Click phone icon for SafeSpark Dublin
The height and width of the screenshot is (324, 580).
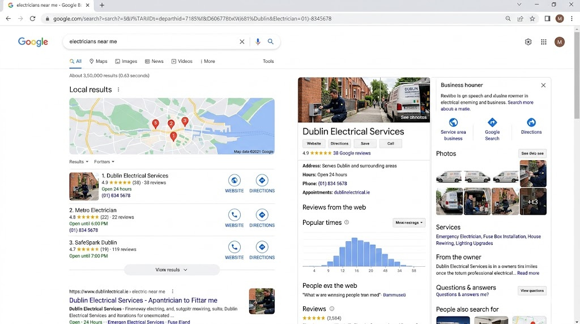click(234, 247)
